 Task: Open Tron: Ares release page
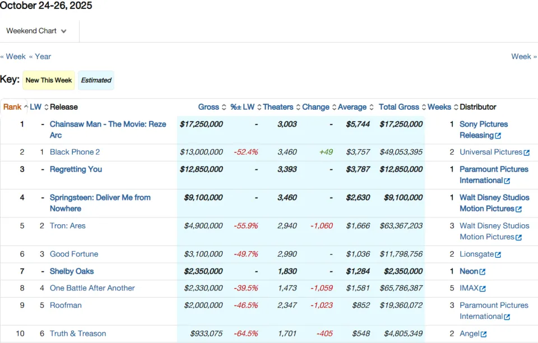68,226
